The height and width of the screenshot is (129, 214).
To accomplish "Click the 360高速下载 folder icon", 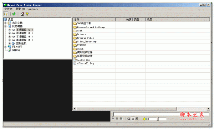I will click(x=75, y=23).
